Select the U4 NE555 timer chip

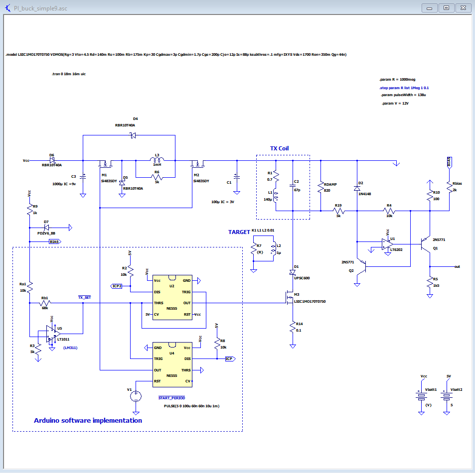click(x=172, y=364)
